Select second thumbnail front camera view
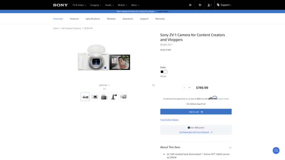Screen dimensions: 285x160 (95, 96)
